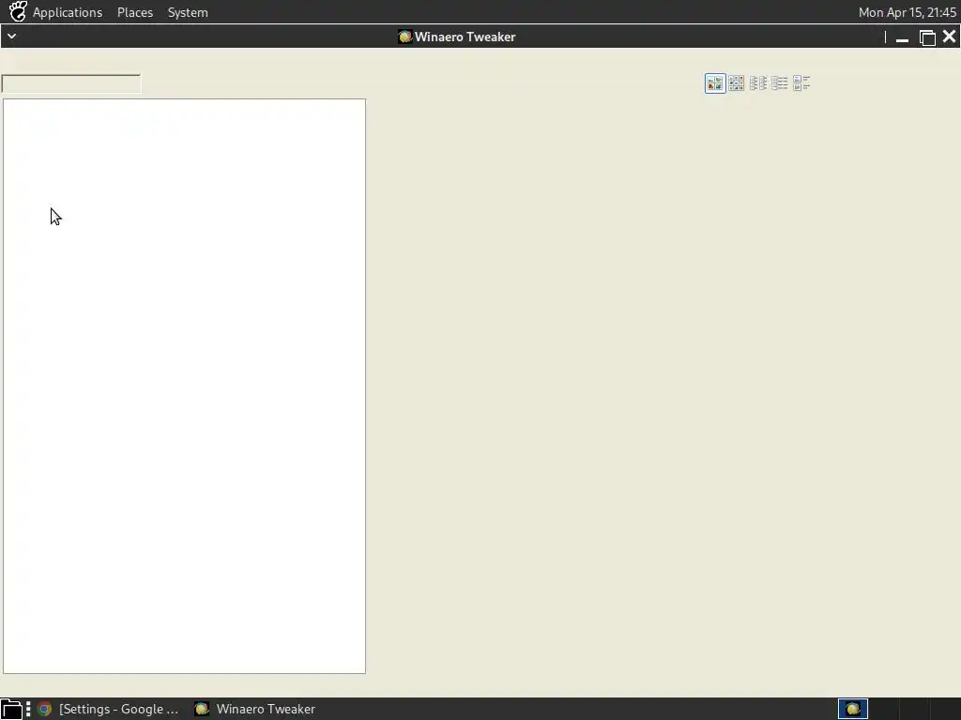Switch to Settings - Google Chrome taskbar window
This screenshot has width=961, height=720.
tap(109, 709)
